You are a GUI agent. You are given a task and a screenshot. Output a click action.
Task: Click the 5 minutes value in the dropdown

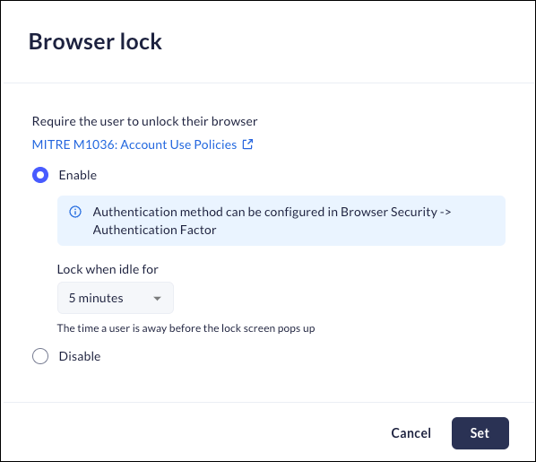[x=96, y=298]
